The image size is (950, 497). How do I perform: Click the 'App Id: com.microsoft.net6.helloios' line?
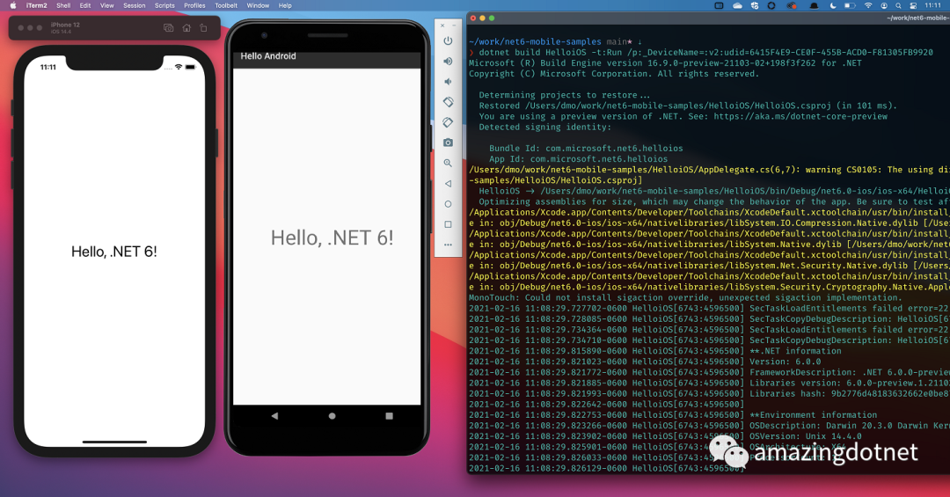(x=578, y=159)
